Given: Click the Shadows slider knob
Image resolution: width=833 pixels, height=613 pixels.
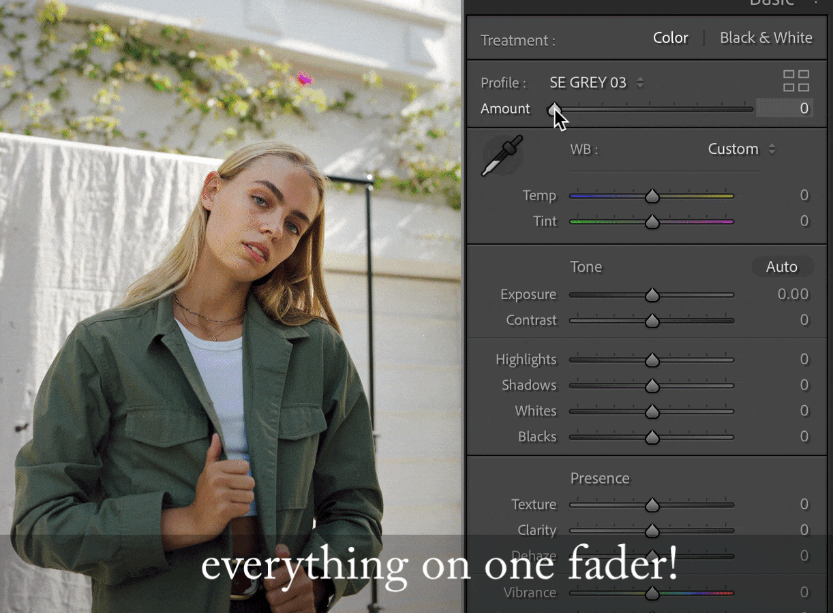Looking at the screenshot, I should 652,386.
